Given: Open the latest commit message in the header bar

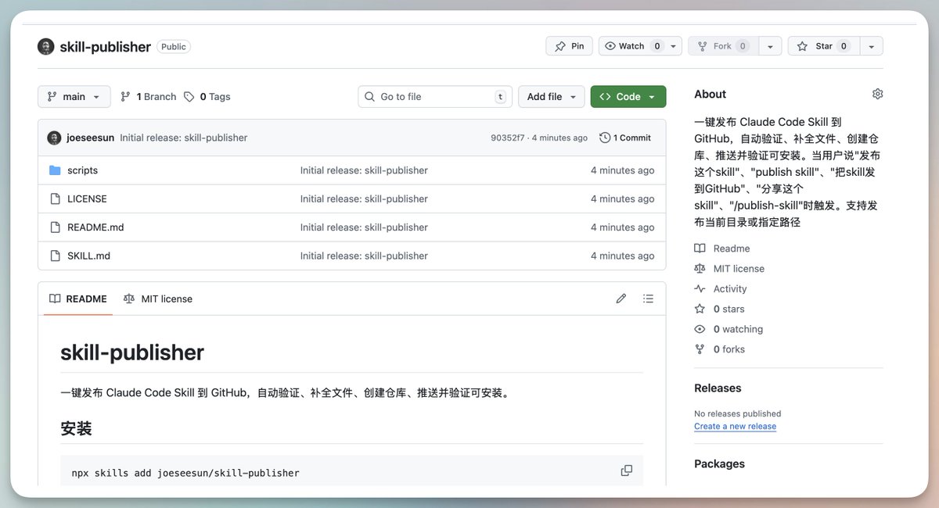Looking at the screenshot, I should (x=184, y=138).
